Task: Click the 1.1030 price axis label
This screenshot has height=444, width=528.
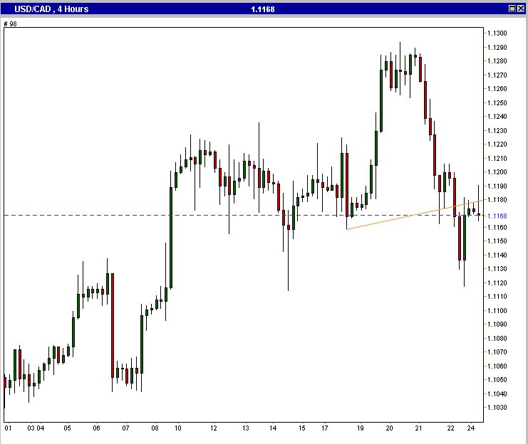Action: (x=497, y=407)
